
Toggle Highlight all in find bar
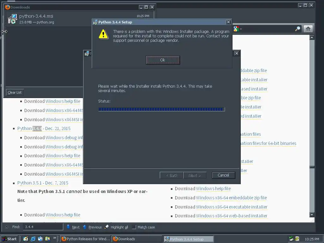(116, 227)
